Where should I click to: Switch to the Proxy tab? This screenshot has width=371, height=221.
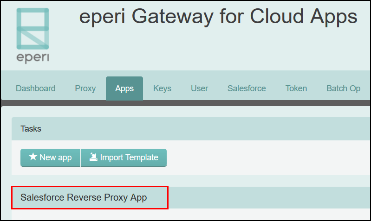pyautogui.click(x=85, y=88)
